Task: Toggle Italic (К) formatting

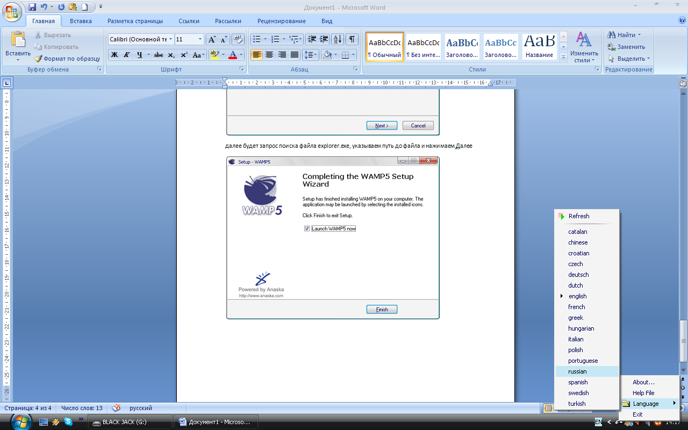Action: pyautogui.click(x=127, y=55)
